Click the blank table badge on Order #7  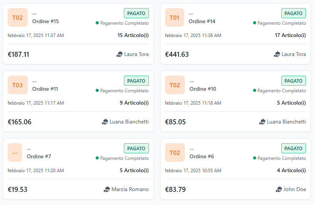point(15,152)
